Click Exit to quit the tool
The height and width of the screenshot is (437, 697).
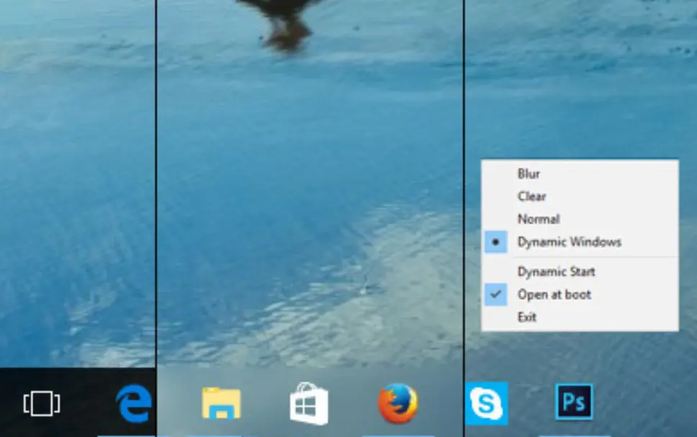tap(526, 317)
